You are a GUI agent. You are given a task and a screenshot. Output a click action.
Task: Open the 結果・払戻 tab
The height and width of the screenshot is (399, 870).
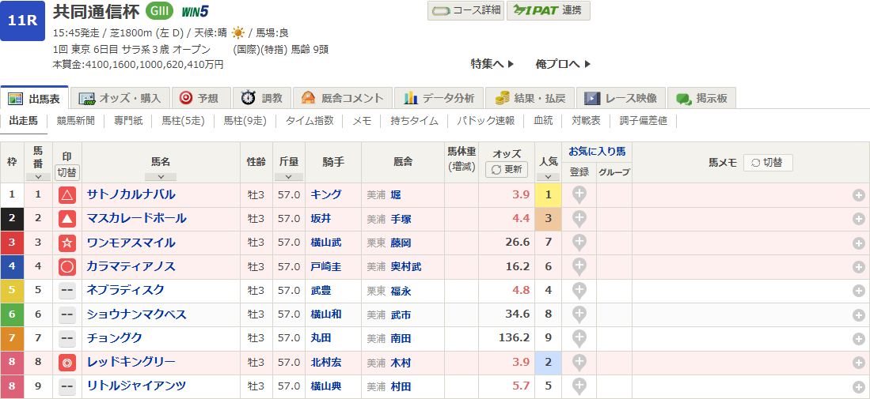pos(530,98)
